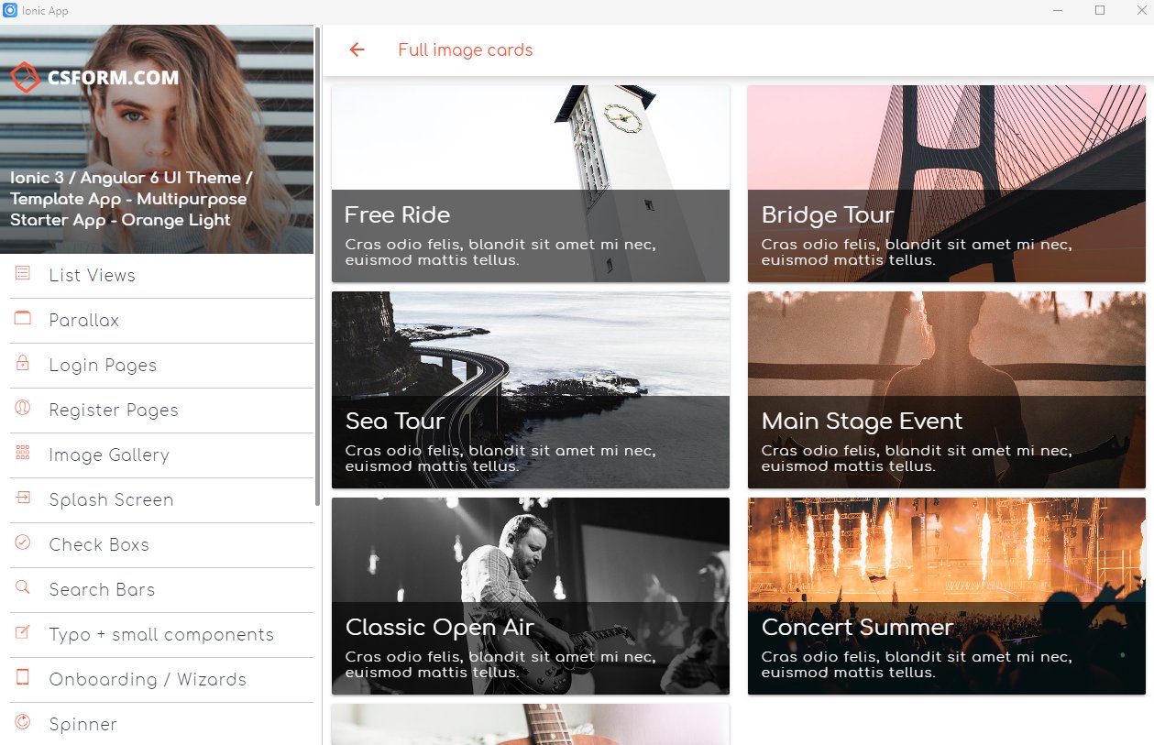Click the Ionic App title bar text
The height and width of the screenshot is (745, 1154).
45,11
